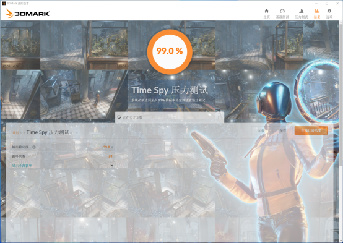
Task: Click the 99.0 % frame stability value
Action: pyautogui.click(x=108, y=147)
